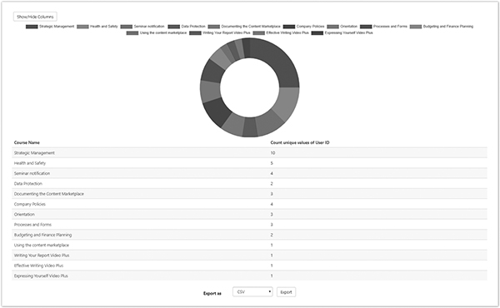
Task: Select the Company Policies row name
Action: 30,204
